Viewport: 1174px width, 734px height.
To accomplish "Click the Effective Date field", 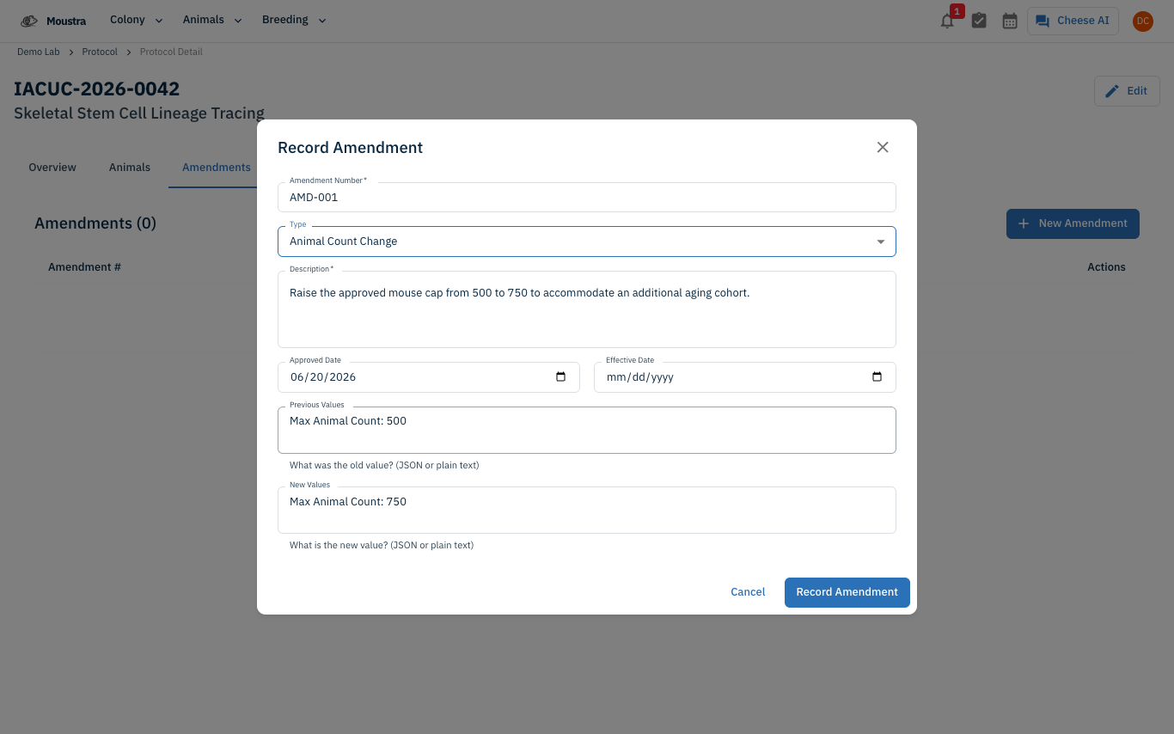I will point(745,377).
